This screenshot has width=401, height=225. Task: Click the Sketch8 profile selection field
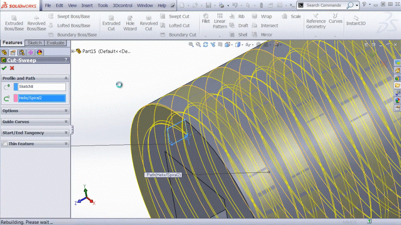(x=42, y=87)
